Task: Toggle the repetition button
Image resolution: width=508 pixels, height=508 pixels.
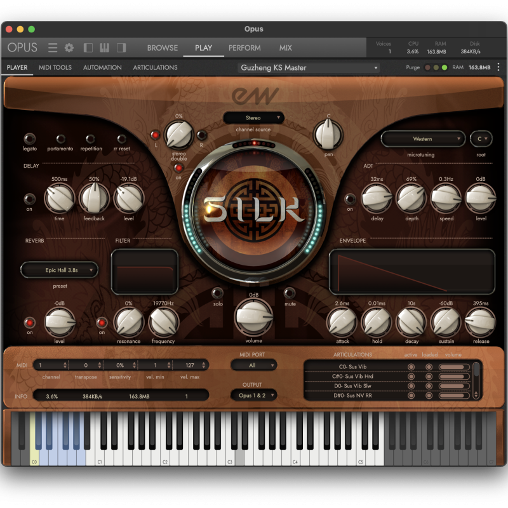Action: (90, 139)
